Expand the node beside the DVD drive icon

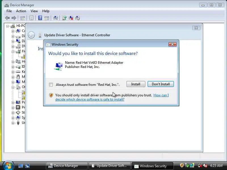(x=13, y=46)
